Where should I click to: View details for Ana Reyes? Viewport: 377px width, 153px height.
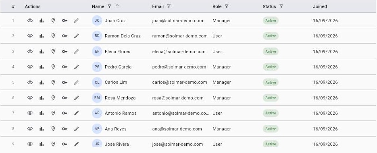pyautogui.click(x=30, y=129)
